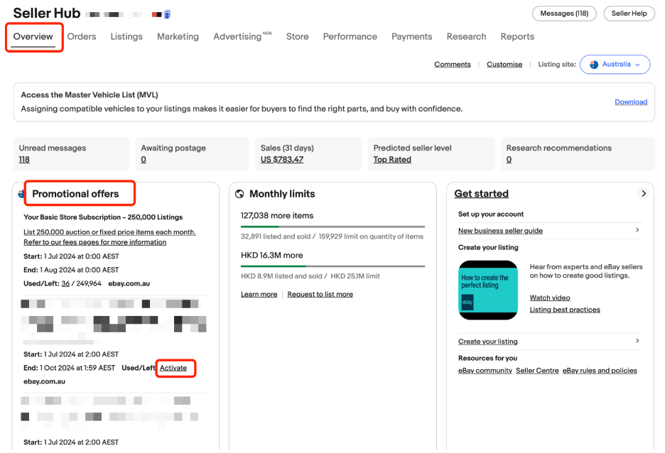Viewport: 665px width, 453px height.
Task: Click the Messages (118) button
Action: 564,13
